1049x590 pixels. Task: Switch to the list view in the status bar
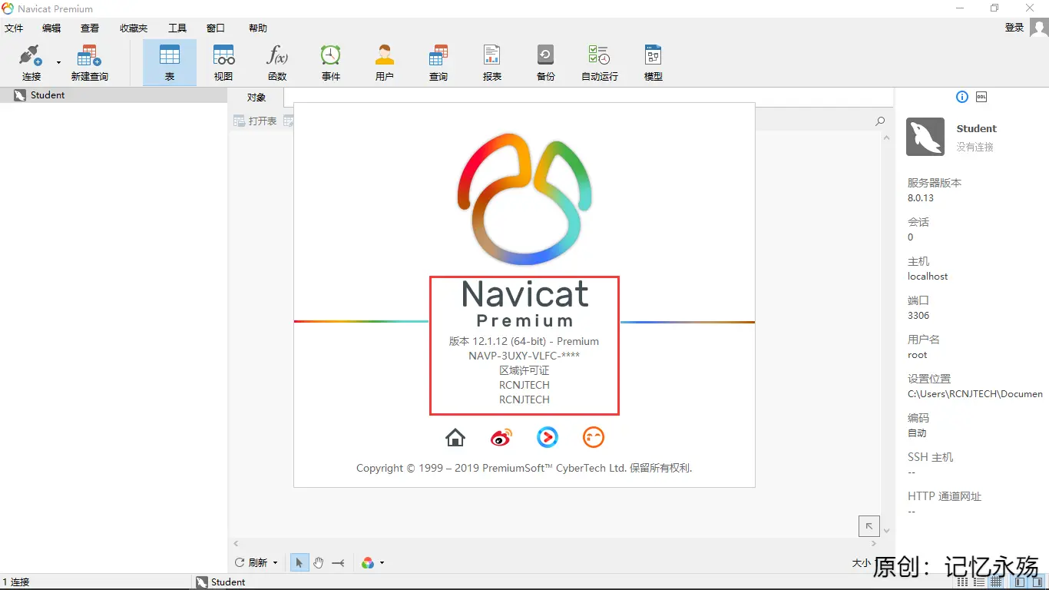[x=978, y=582]
